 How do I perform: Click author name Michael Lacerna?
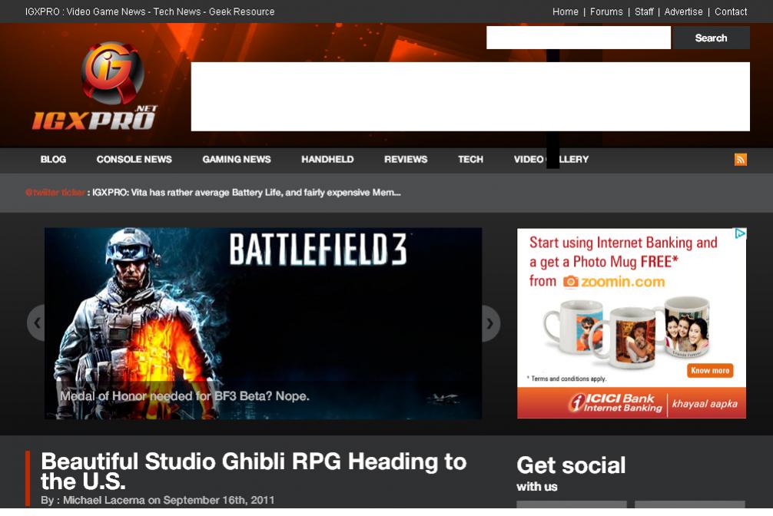click(x=104, y=500)
